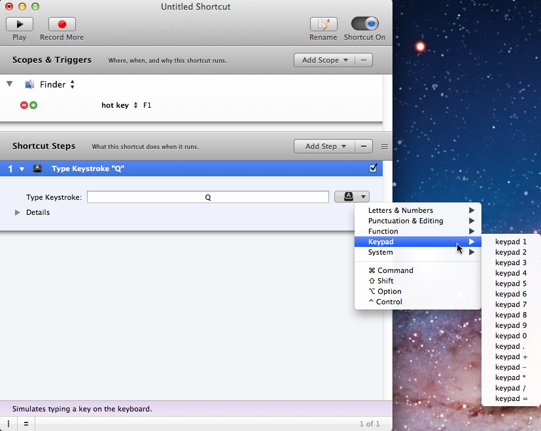Click the Rename icon
Screen dimensions: 541x431
click(x=323, y=24)
